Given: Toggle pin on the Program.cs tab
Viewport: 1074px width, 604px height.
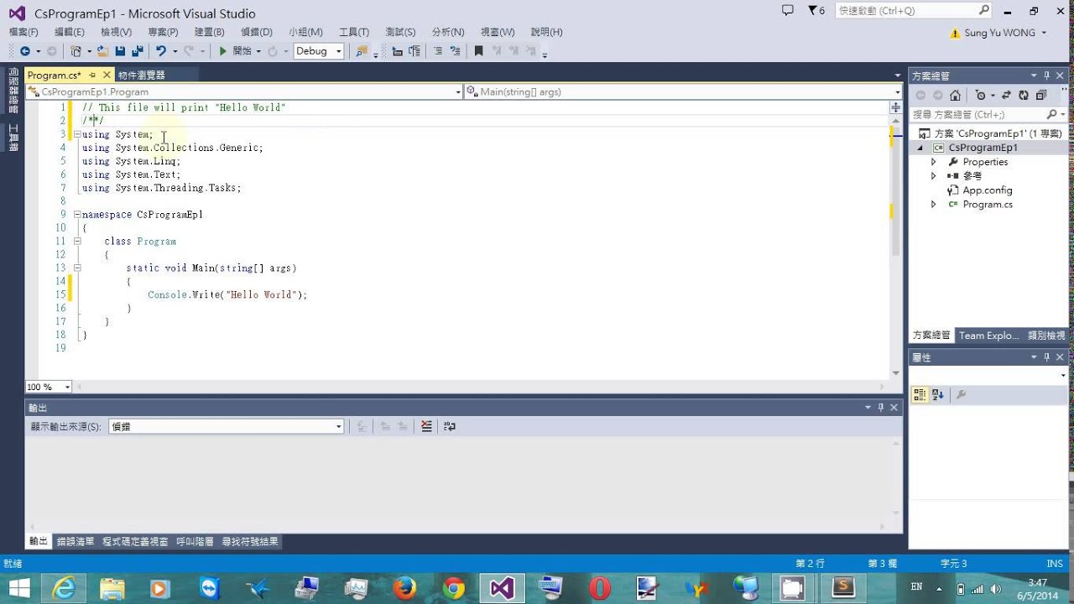Looking at the screenshot, I should (93, 75).
